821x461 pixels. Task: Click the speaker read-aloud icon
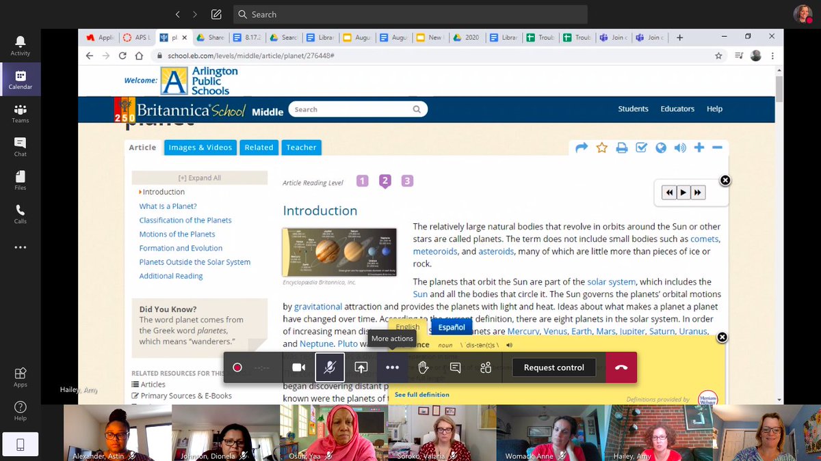tap(680, 148)
